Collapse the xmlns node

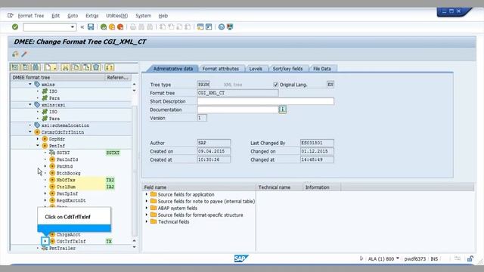tap(30, 84)
